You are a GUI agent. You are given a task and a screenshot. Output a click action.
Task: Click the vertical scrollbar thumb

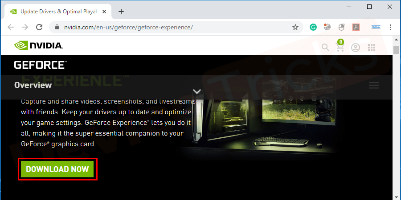396,50
